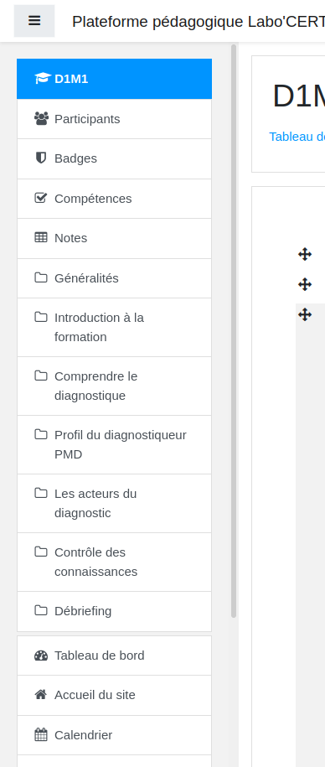Screen dimensions: 325x767
Task: Click the Tableau de bord gauge icon
Action: (x=41, y=656)
